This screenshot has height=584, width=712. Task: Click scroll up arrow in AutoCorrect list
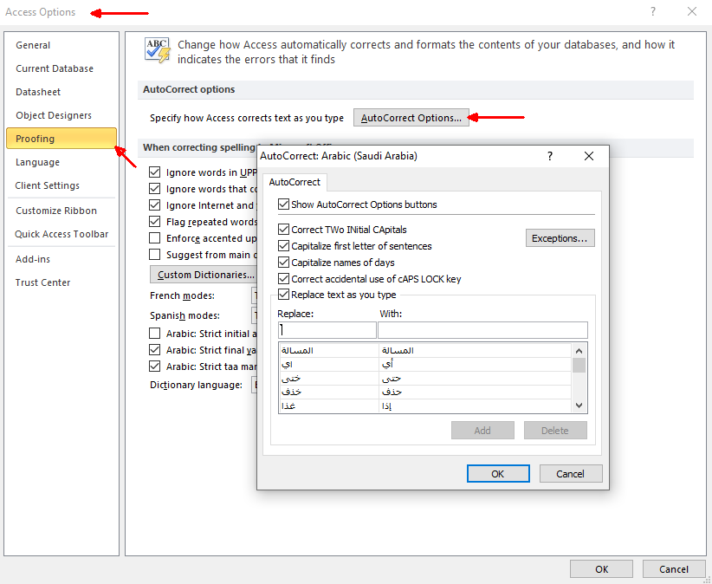coord(579,351)
